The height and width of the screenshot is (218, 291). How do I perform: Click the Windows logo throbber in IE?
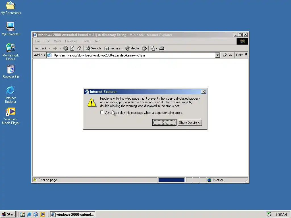point(242,41)
